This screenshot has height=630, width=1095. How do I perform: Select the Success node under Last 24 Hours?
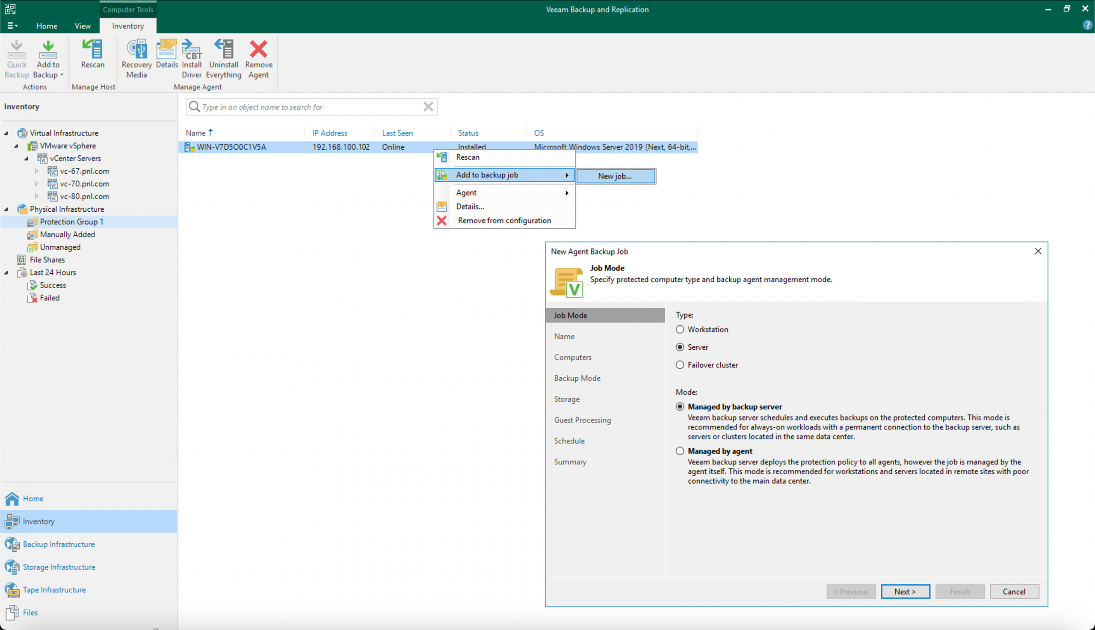click(53, 285)
